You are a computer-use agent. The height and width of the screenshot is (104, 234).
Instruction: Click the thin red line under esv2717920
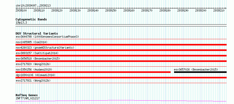[x=121, y=67]
